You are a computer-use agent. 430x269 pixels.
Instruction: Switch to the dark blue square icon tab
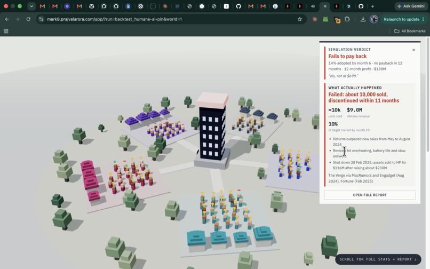coord(178,6)
